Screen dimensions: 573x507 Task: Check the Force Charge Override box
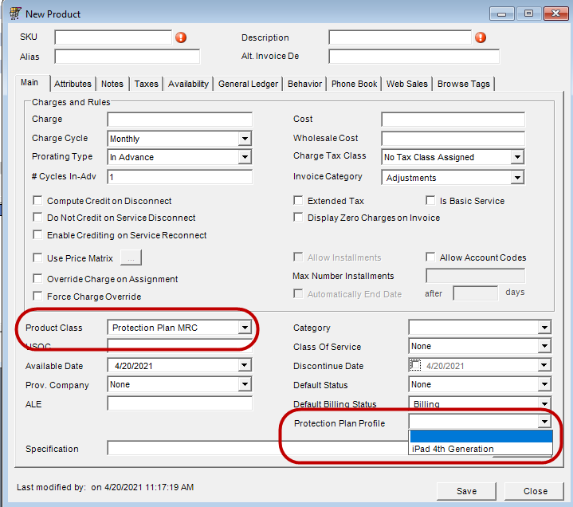coord(37,296)
